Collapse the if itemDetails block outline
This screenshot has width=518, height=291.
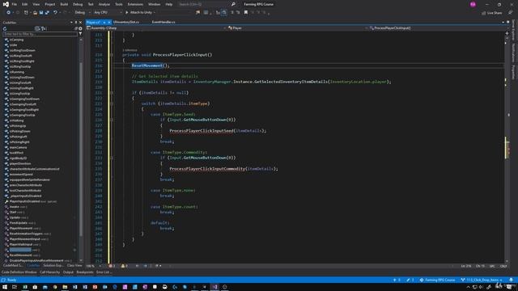point(112,93)
